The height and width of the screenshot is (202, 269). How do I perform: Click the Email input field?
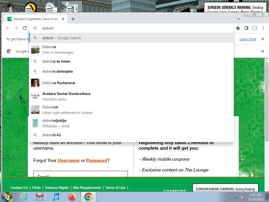80,174
